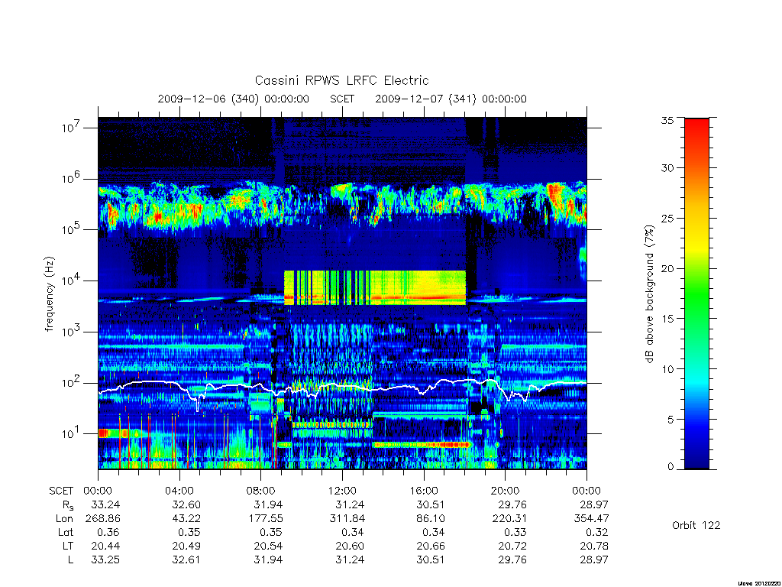Click the 'dB above background (7%)' label

649,294
